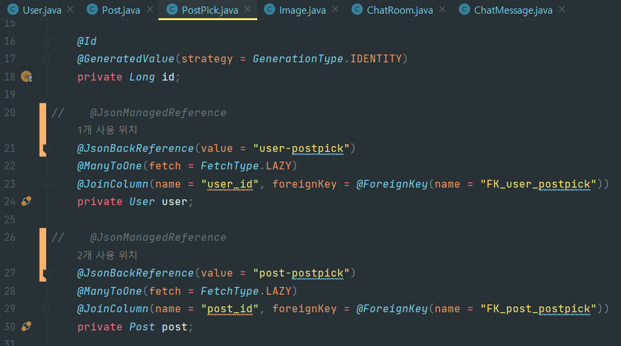The image size is (621, 346).
Task: Open the '2개 사용 위치' usages hint
Action: (107, 255)
